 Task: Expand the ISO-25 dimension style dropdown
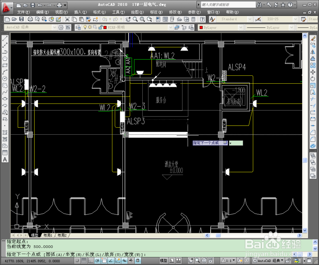tap(295, 19)
